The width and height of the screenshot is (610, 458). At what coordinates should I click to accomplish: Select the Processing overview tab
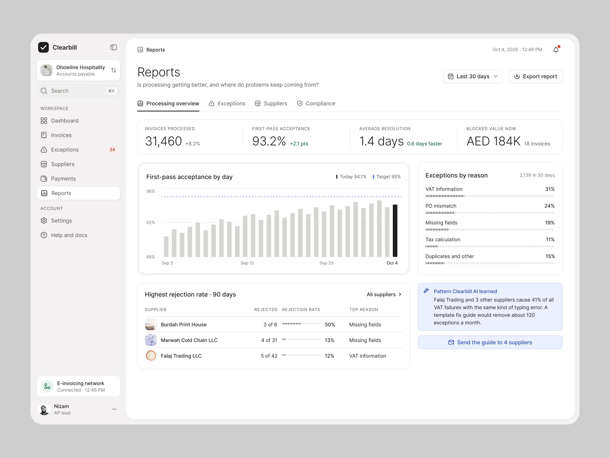point(168,103)
